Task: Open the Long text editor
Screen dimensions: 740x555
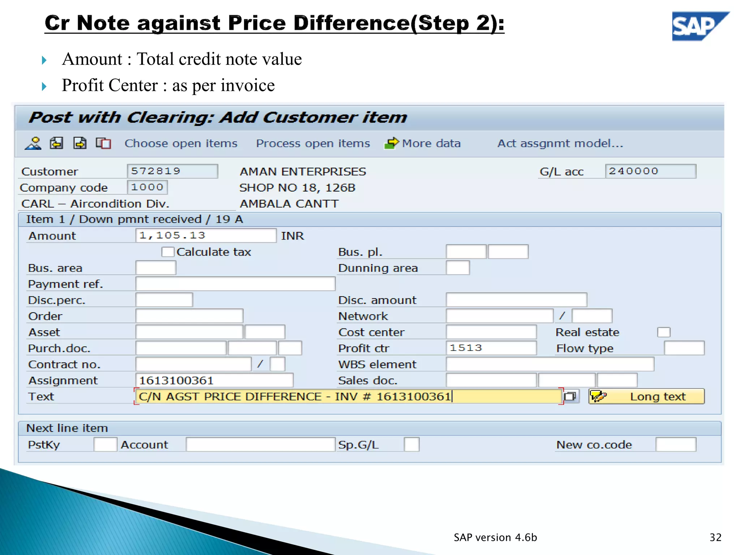Action: click(646, 396)
